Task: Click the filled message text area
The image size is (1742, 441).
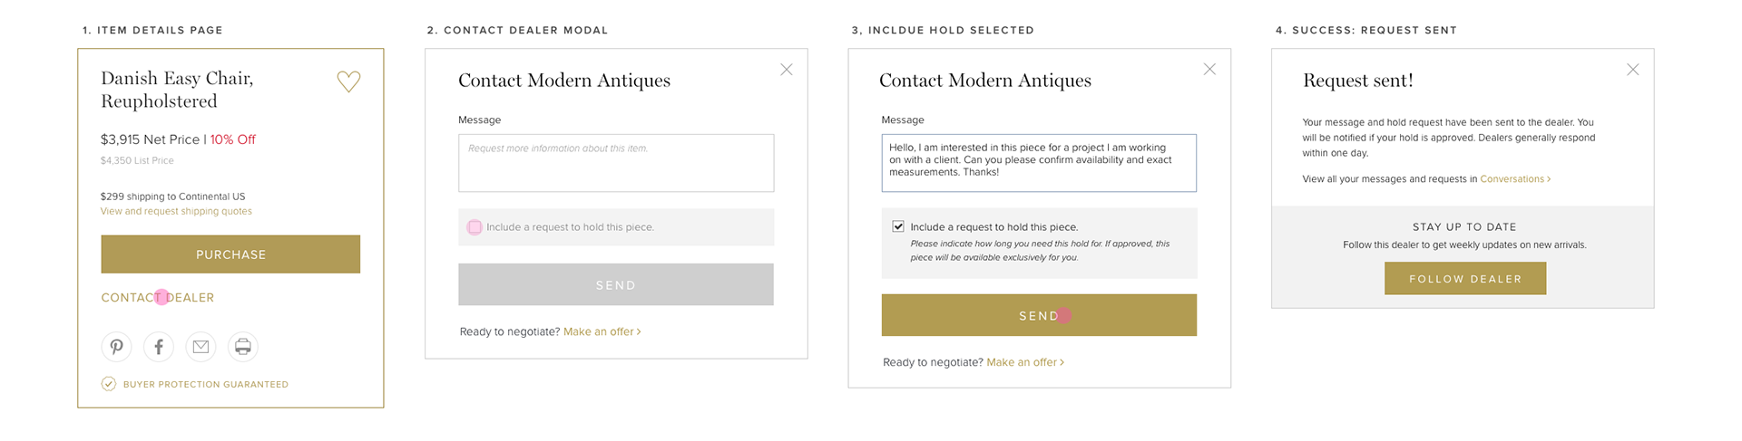Action: (1039, 163)
